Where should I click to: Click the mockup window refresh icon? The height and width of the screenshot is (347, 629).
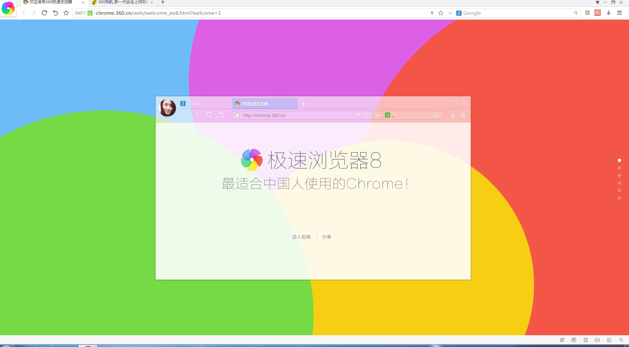coord(209,115)
